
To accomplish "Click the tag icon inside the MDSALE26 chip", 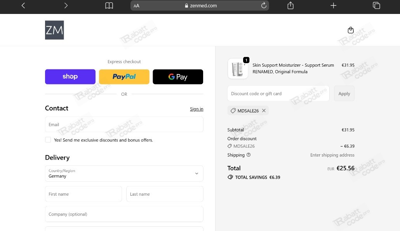I will (233, 110).
